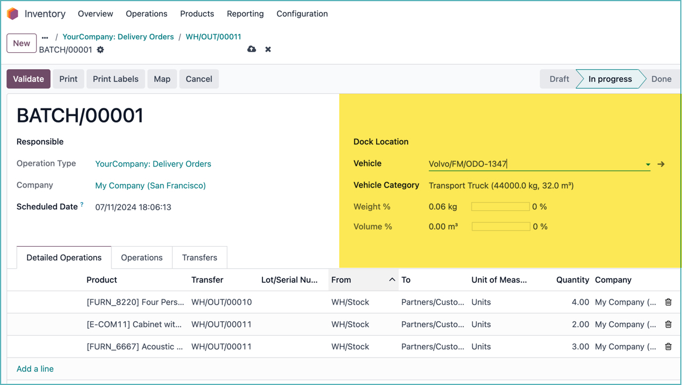Open the Inventory app via the cube logo
This screenshot has height=385, width=682.
coord(12,13)
